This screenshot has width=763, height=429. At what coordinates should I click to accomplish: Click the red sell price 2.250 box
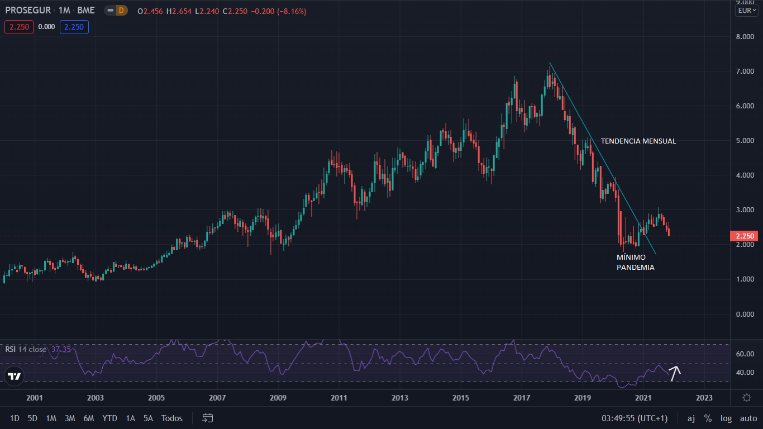[x=19, y=27]
